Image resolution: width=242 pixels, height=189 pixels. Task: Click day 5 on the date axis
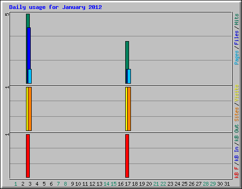(44, 184)
